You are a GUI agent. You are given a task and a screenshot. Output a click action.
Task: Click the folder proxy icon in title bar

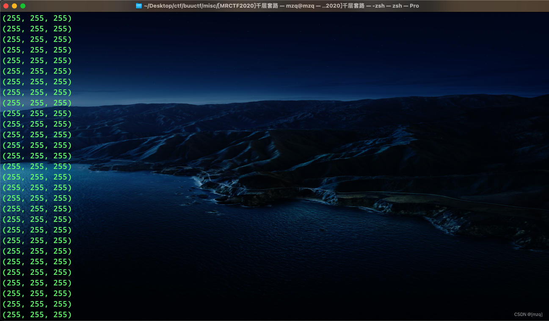138,6
